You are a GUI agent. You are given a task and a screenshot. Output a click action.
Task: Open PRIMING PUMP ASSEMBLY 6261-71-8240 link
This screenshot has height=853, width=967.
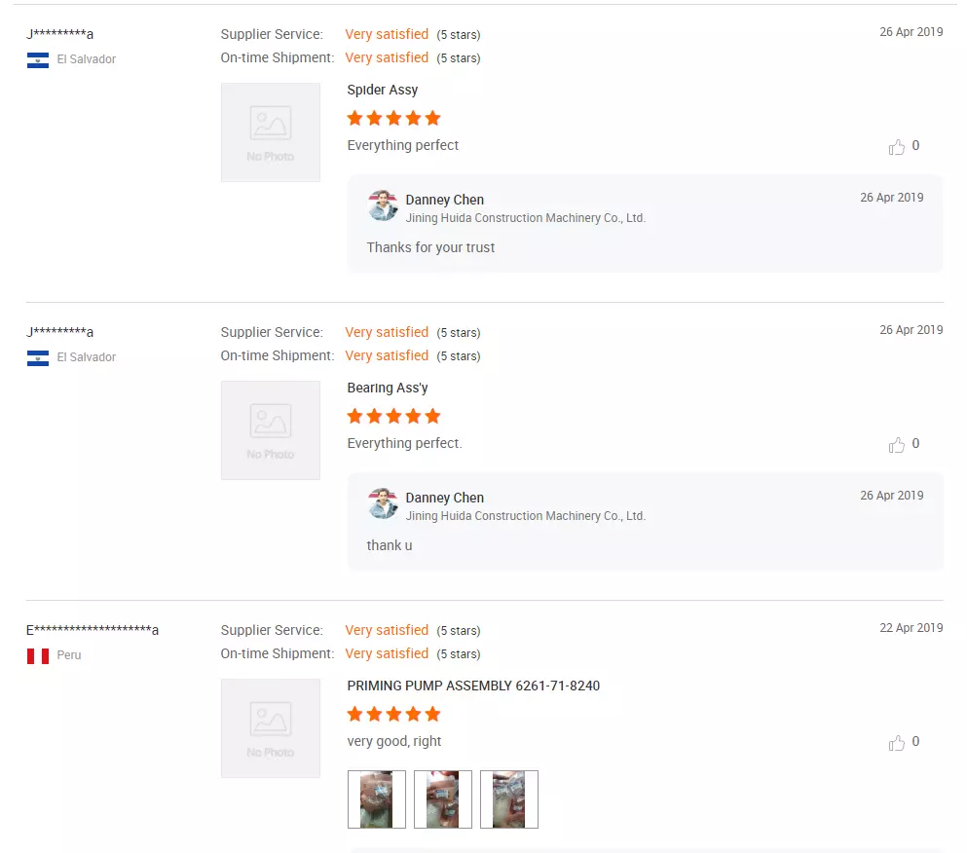[x=473, y=686]
